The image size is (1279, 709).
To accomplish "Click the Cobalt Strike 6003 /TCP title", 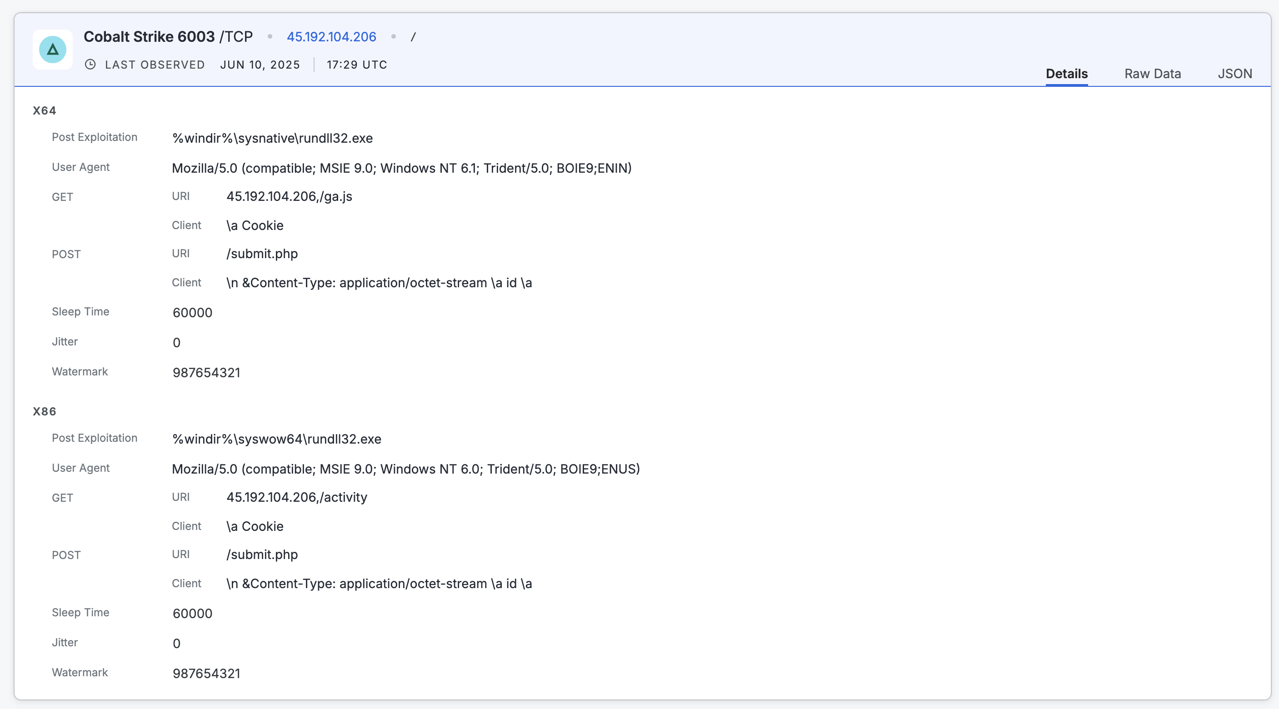I will [x=168, y=37].
